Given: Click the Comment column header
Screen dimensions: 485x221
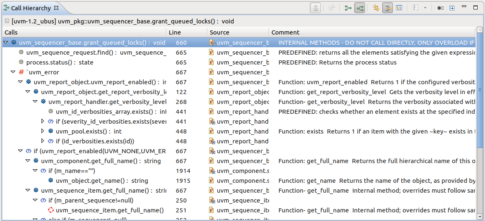Looking at the screenshot, I should [x=285, y=32].
